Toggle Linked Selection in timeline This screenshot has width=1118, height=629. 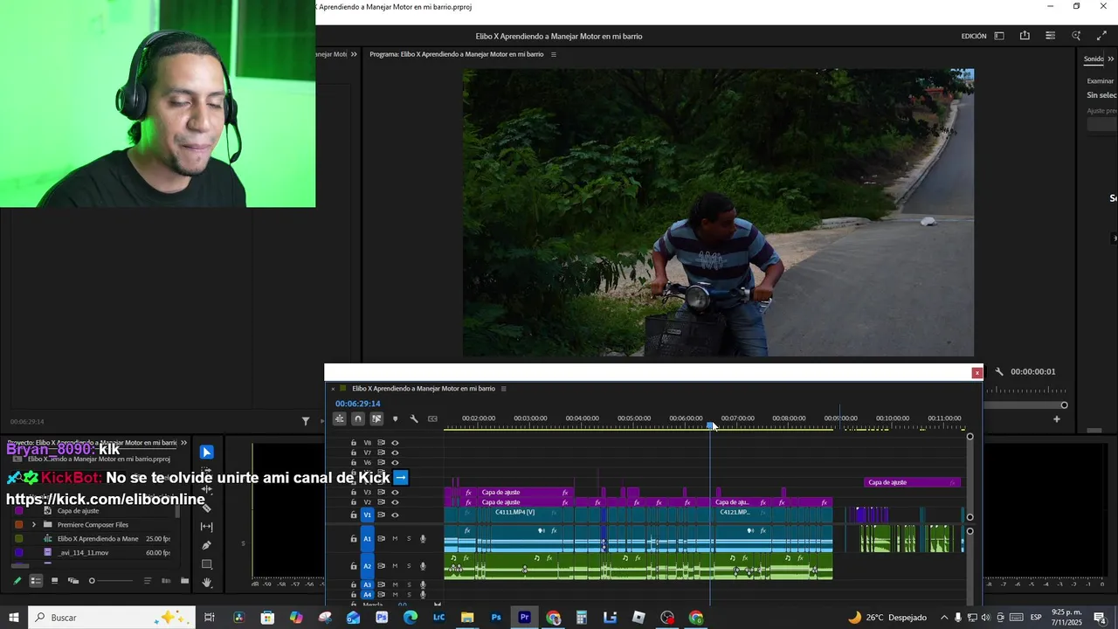[376, 418]
